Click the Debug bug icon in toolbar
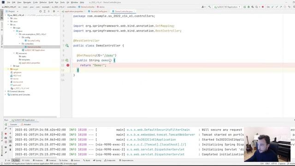Image resolution: width=295 pixels, height=166 pixels. click(248, 7)
